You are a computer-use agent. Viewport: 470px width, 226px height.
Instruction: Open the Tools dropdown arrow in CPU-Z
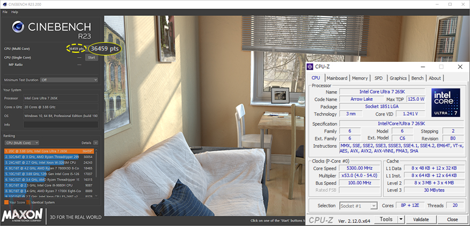(401, 220)
